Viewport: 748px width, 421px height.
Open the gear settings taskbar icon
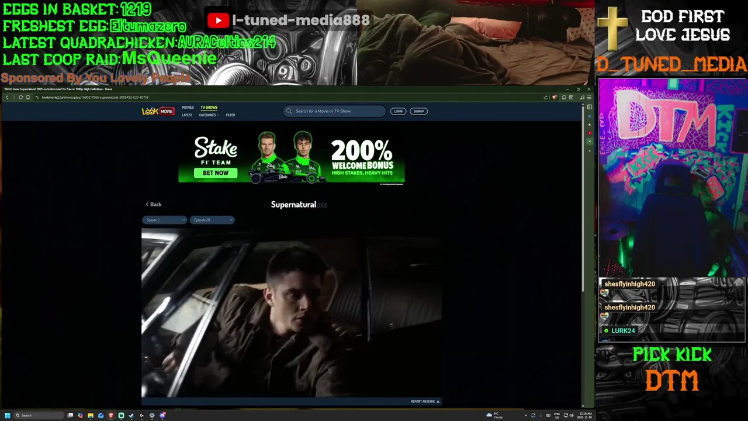pos(152,415)
